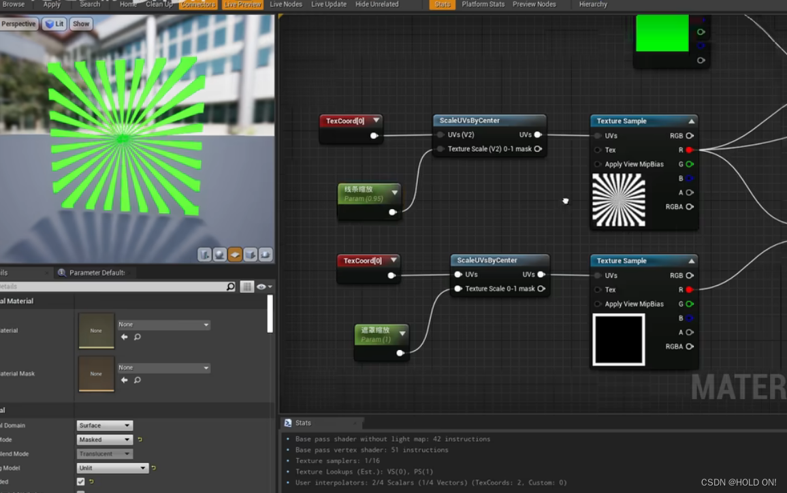Toggle Live Preview off
Viewport: 787px width, 493px height.
(242, 4)
